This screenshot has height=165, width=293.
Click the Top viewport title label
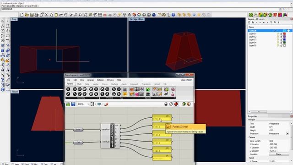(x=14, y=19)
